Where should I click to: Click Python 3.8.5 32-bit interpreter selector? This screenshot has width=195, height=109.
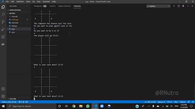[9, 102]
